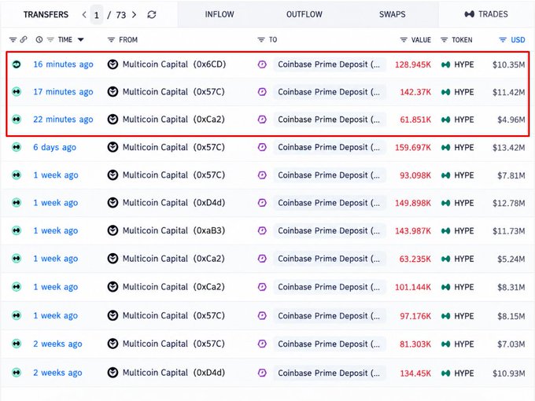Go to previous transfers page
The width and height of the screenshot is (535, 401).
point(84,15)
